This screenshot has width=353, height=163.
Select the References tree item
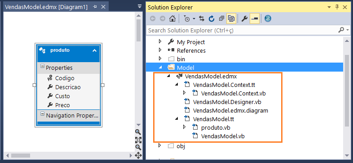[x=191, y=50]
